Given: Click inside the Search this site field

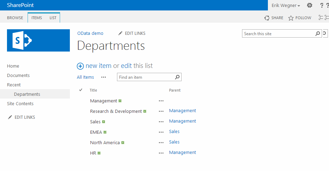Looking at the screenshot, I should pyautogui.click(x=278, y=34).
